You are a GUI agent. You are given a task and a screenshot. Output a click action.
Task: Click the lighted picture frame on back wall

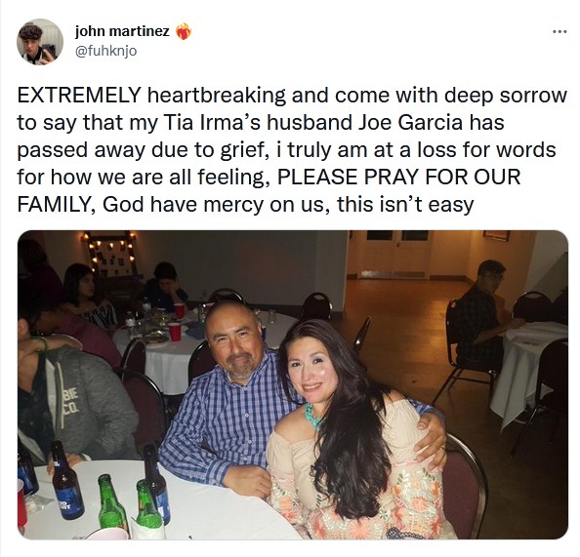point(109,254)
